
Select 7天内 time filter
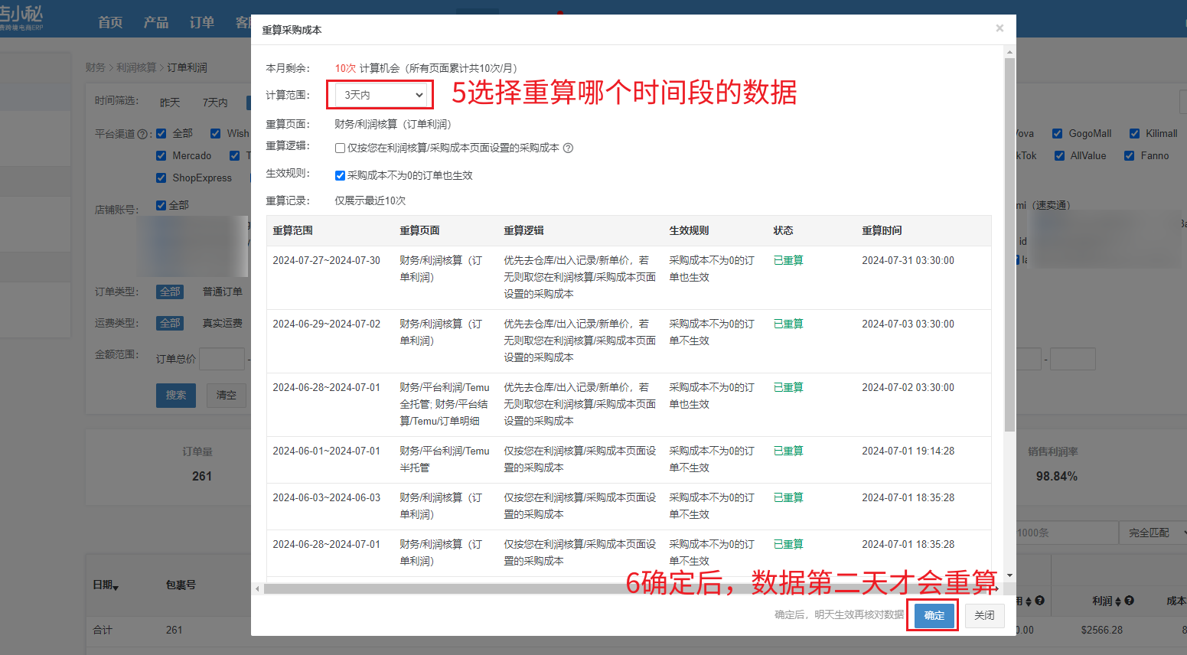pyautogui.click(x=215, y=102)
